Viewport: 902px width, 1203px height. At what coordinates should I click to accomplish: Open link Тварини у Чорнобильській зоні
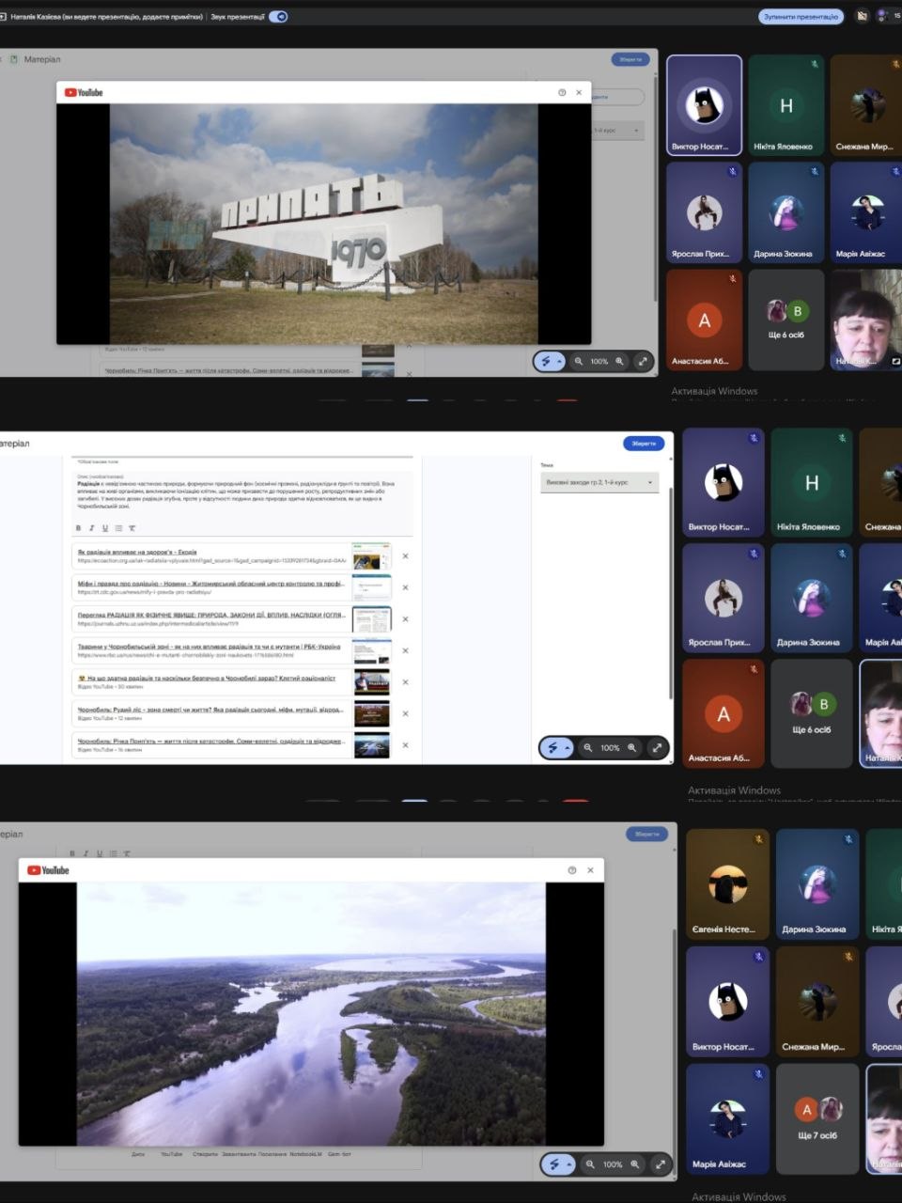point(210,647)
